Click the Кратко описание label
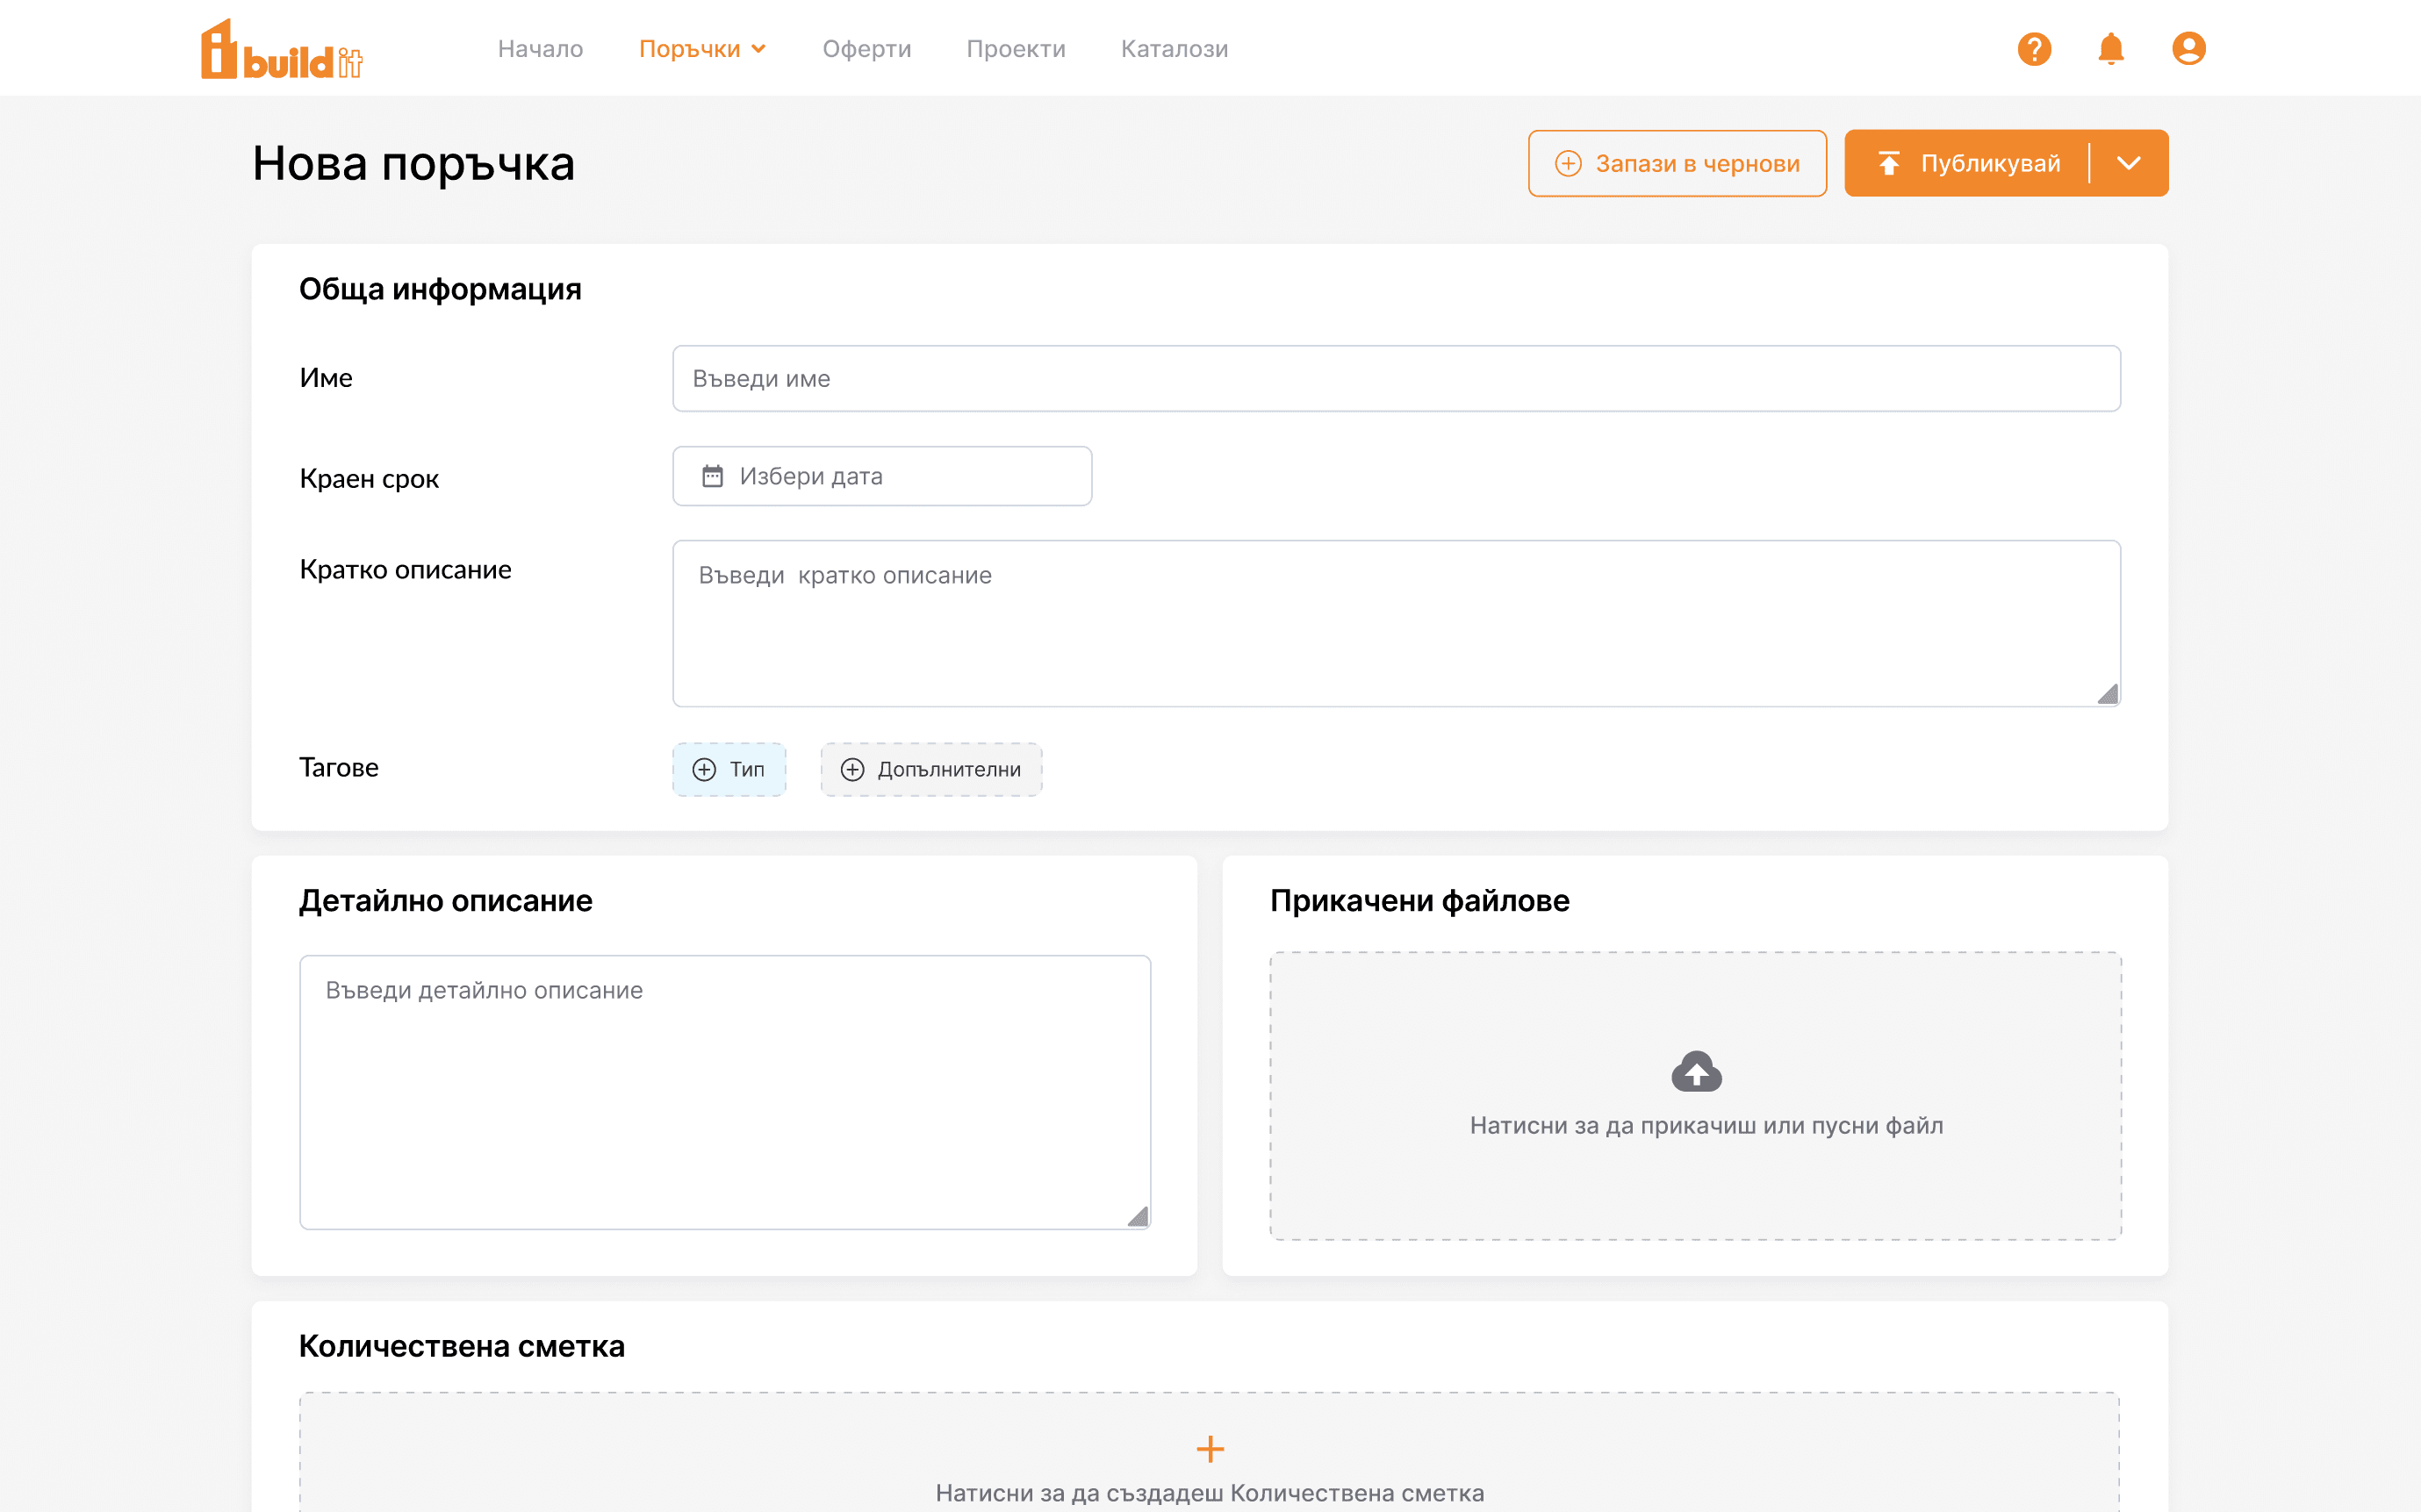The height and width of the screenshot is (1512, 2421). pos(405,570)
